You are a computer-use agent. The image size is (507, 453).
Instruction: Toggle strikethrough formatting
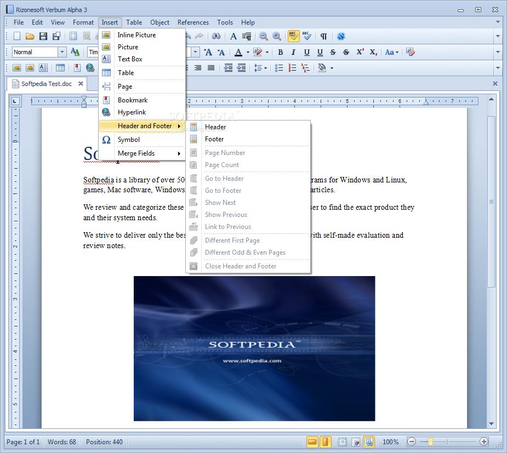(x=333, y=52)
